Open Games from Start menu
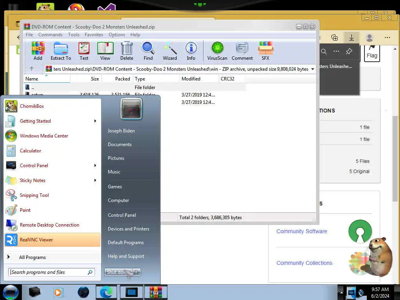The width and height of the screenshot is (400, 300). coord(115,187)
